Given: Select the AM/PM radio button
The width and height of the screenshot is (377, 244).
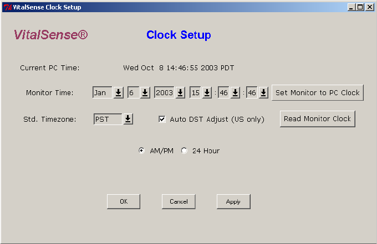Looking at the screenshot, I should (x=141, y=150).
